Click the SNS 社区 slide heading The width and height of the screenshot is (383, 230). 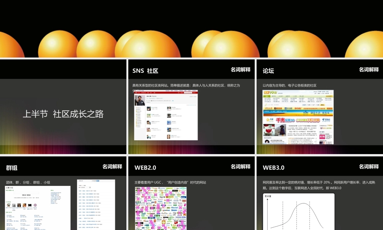pyautogui.click(x=145, y=71)
